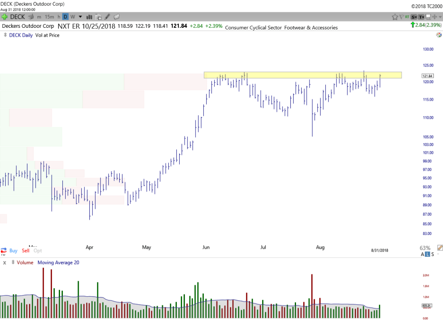Click the Sell button
This screenshot has width=443, height=322.
[26, 251]
